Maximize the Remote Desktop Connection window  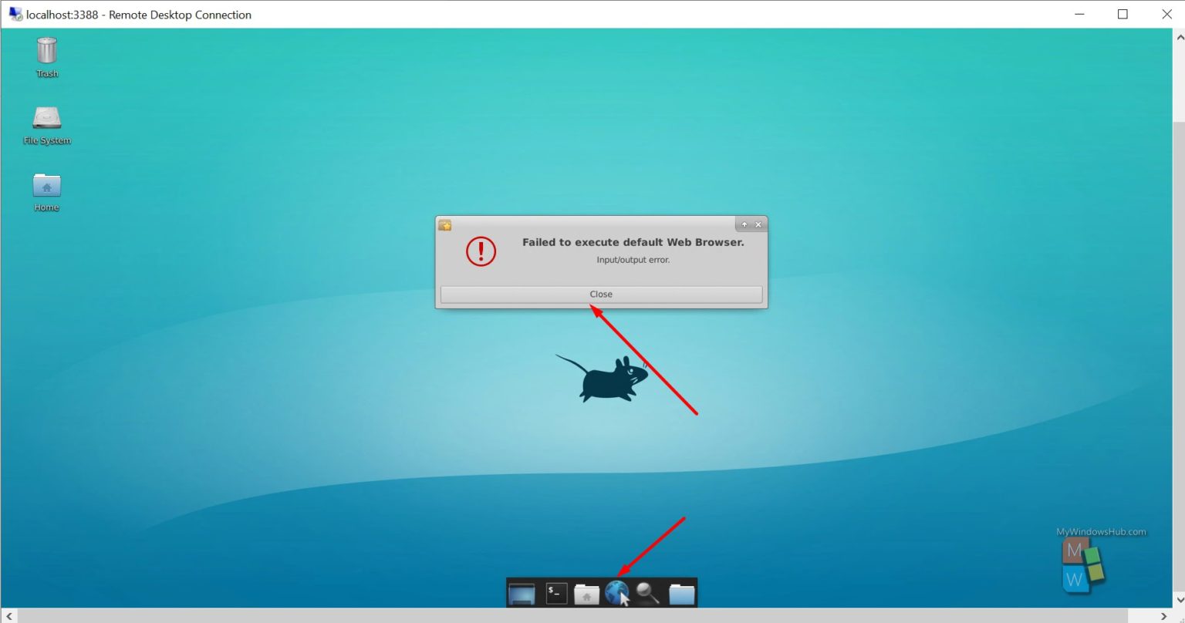click(x=1123, y=14)
